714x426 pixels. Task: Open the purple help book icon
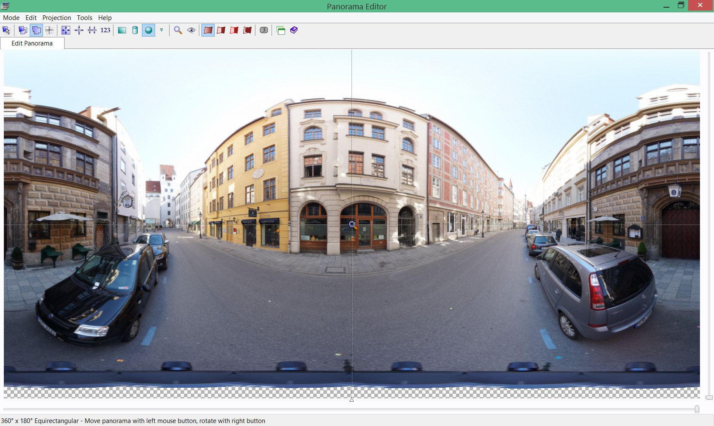pyautogui.click(x=294, y=30)
